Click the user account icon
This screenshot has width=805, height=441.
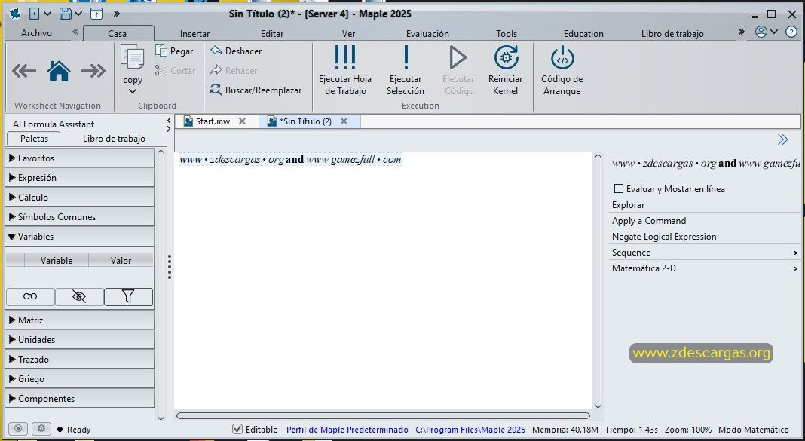coord(761,32)
